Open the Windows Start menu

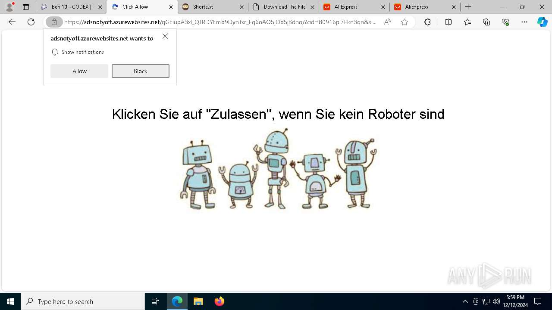point(10,301)
